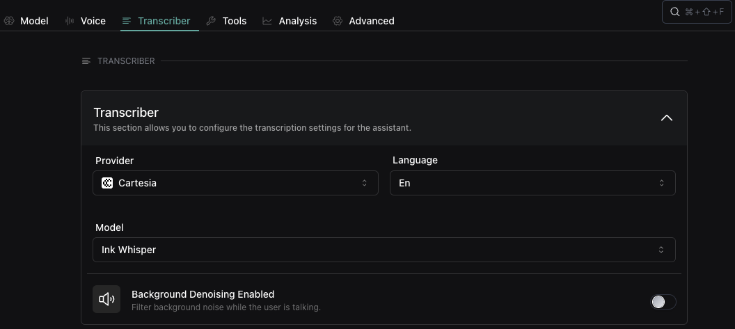Image resolution: width=735 pixels, height=329 pixels.
Task: Click the speaker icon for Background Denoising
Action: 106,299
